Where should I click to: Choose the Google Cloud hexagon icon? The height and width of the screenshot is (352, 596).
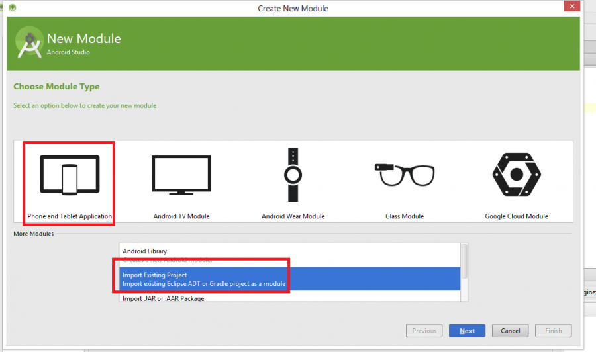coord(517,175)
